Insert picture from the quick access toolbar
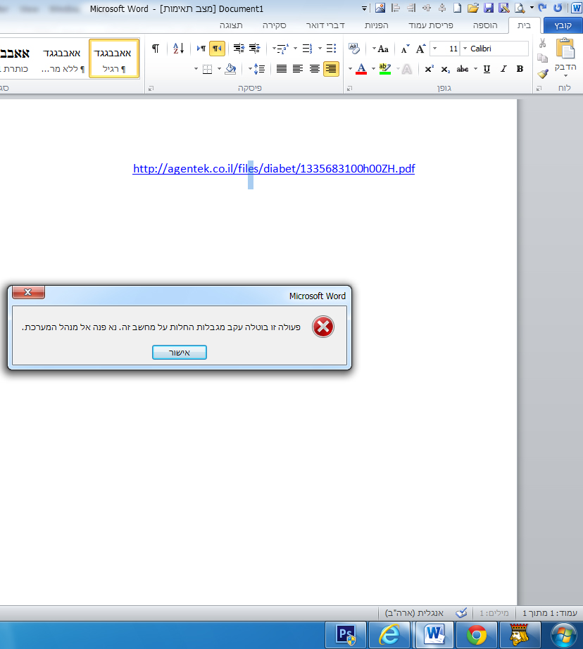The height and width of the screenshot is (649, 583). tap(380, 8)
